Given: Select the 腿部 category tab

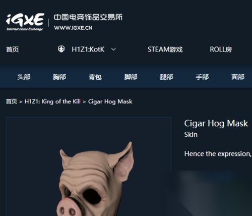Looking at the screenshot, I should [x=166, y=77].
